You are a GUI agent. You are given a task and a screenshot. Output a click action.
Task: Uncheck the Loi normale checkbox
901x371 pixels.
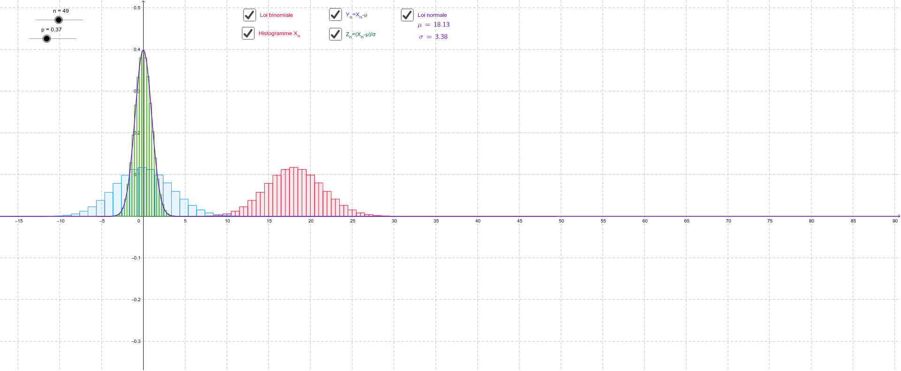point(407,15)
